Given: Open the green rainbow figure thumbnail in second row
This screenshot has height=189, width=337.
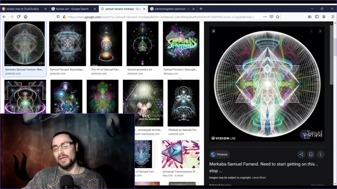Looking at the screenshot, I should (102, 97).
